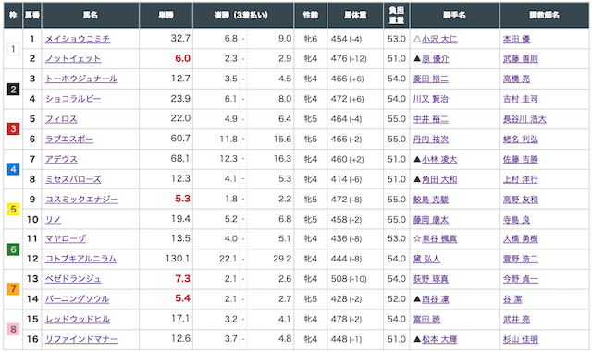Open trainer link 吉村 圭司
592x352 pixels.
[x=520, y=99]
